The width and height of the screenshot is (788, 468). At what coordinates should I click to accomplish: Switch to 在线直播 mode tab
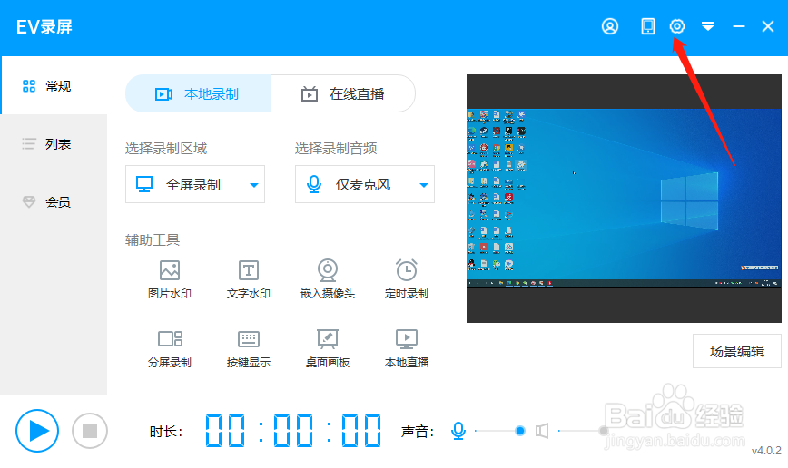point(343,94)
